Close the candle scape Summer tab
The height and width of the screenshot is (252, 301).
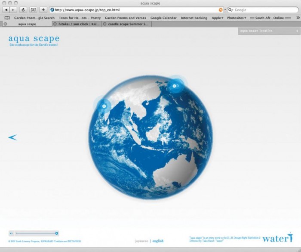point(104,24)
